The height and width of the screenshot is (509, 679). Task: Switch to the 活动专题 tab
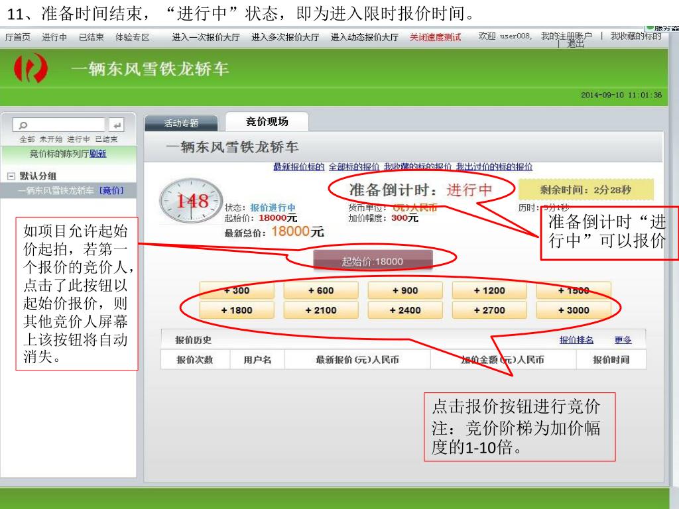click(181, 123)
